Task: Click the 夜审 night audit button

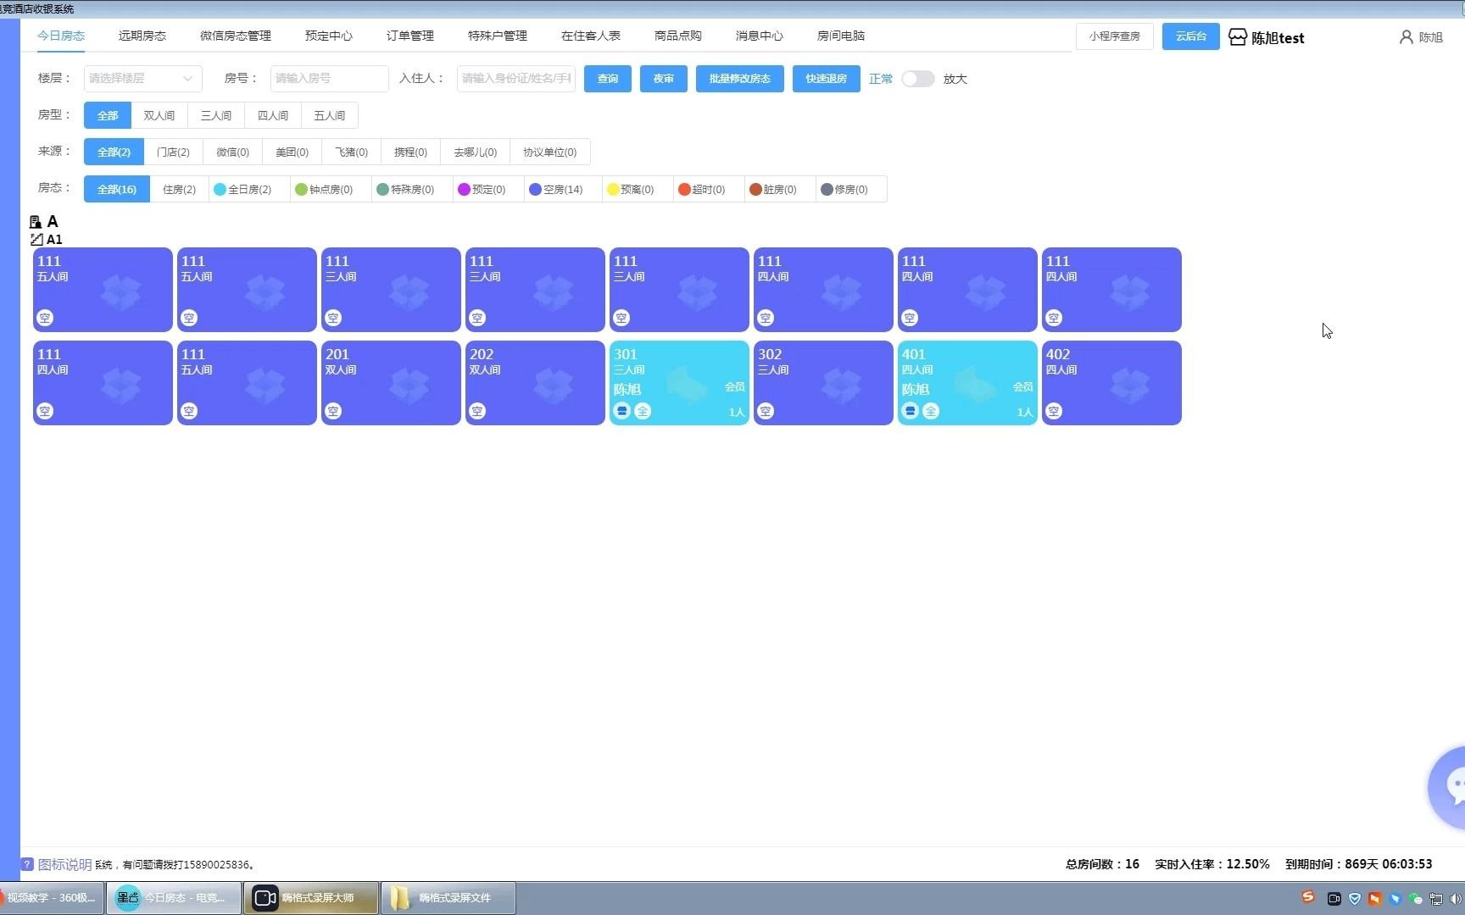Action: (x=664, y=79)
